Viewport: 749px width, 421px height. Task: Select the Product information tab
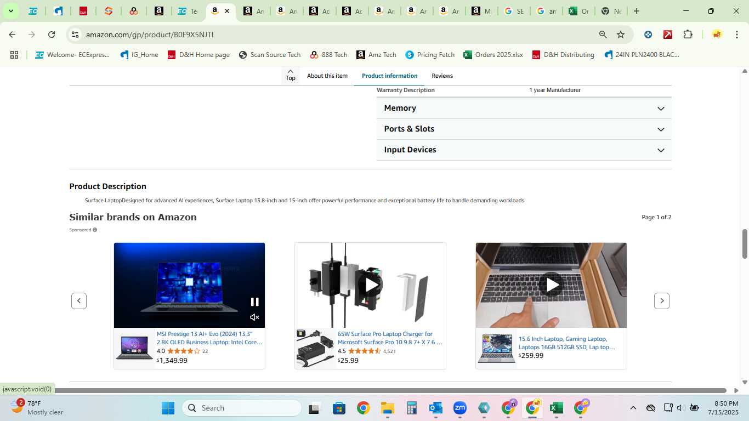click(x=389, y=76)
